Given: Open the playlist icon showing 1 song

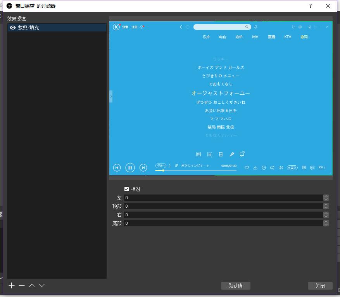Looking at the screenshot, I should pyautogui.click(x=322, y=168).
